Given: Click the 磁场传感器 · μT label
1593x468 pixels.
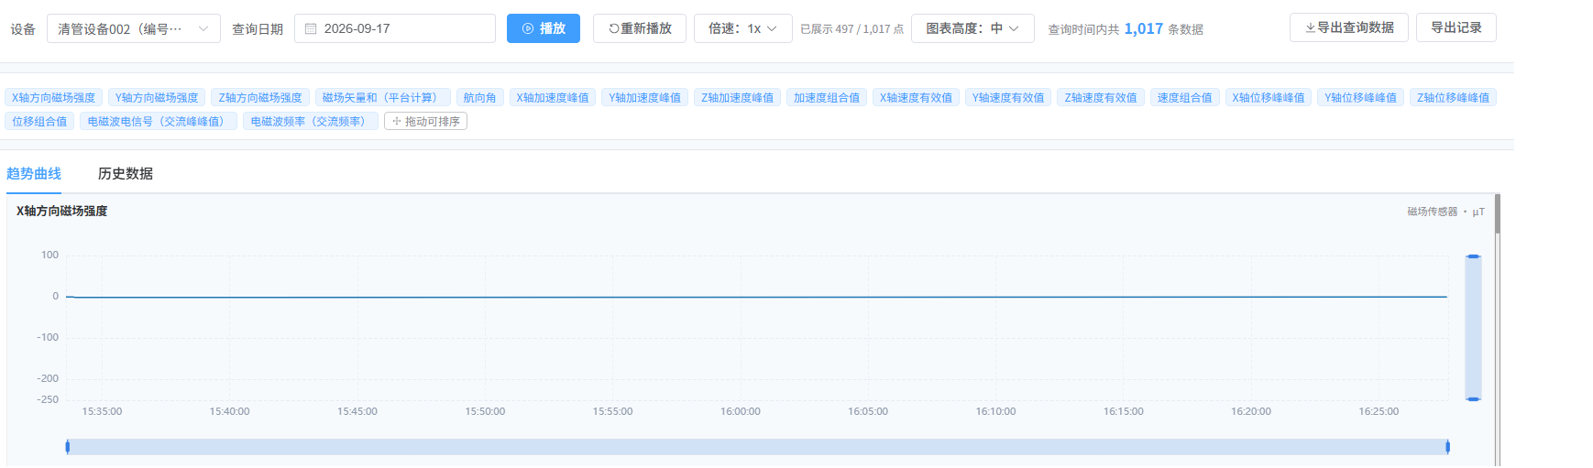Looking at the screenshot, I should pyautogui.click(x=1445, y=212).
